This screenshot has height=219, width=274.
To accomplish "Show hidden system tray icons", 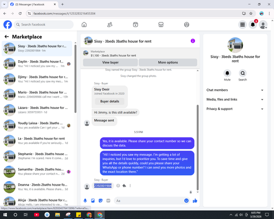I will tap(231, 215).
